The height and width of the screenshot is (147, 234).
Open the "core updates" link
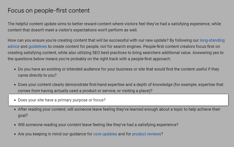[105, 134]
